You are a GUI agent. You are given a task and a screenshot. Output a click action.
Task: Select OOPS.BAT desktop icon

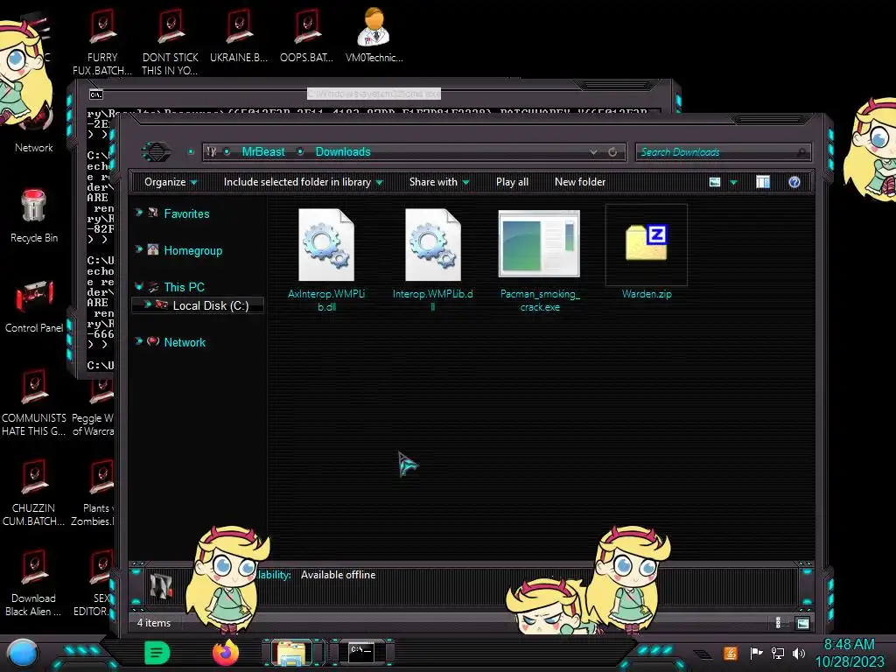(306, 35)
